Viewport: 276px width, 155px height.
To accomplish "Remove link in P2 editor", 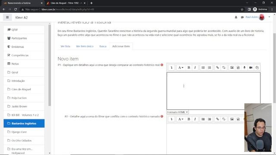I will click(x=224, y=119).
